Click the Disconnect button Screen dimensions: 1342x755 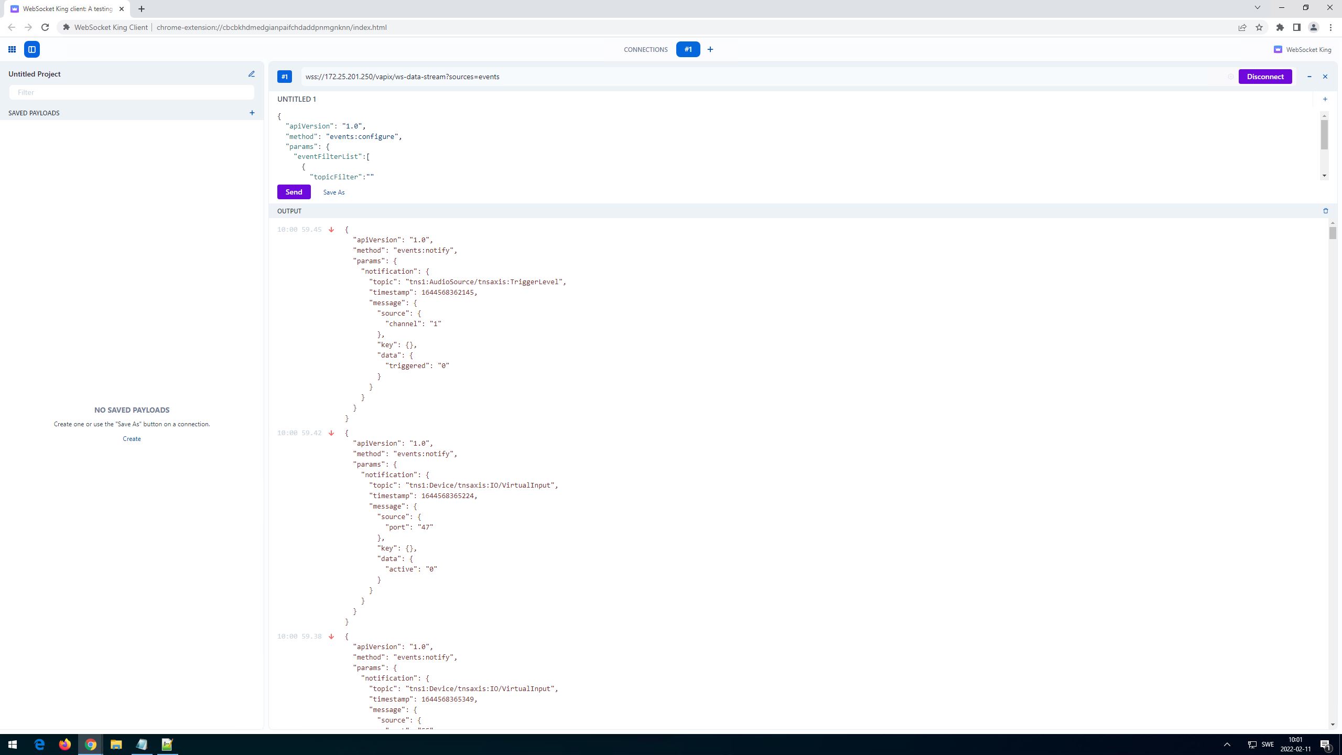[1265, 77]
